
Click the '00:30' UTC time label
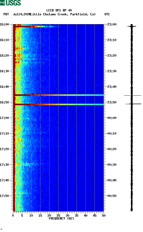point(112,165)
